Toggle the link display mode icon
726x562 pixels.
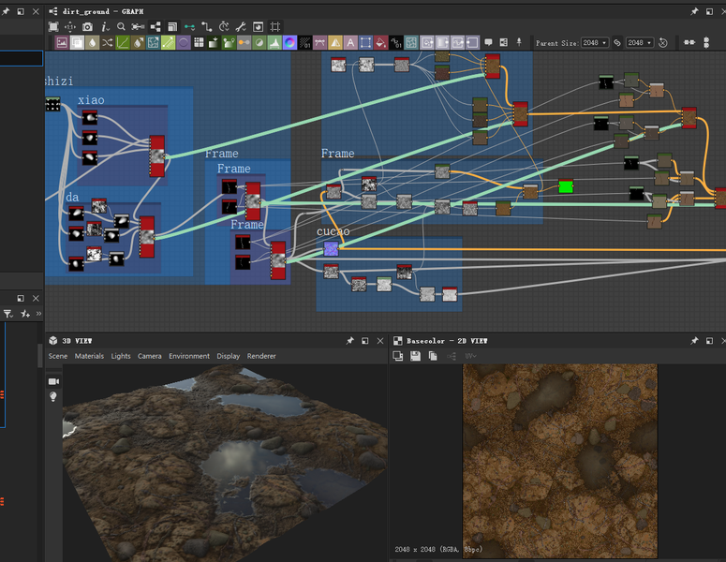coord(138,27)
